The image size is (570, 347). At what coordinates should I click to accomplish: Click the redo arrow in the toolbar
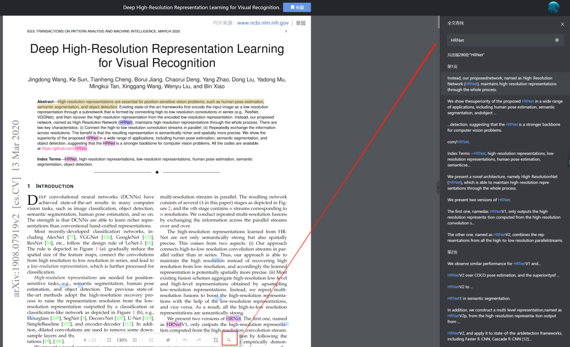[x=198, y=340]
